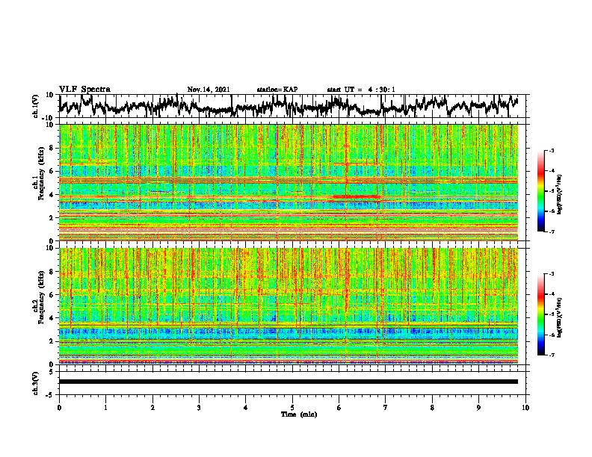
Task: Click the "2" kHz tick on ch.1 spectrogram
Action: click(x=51, y=217)
